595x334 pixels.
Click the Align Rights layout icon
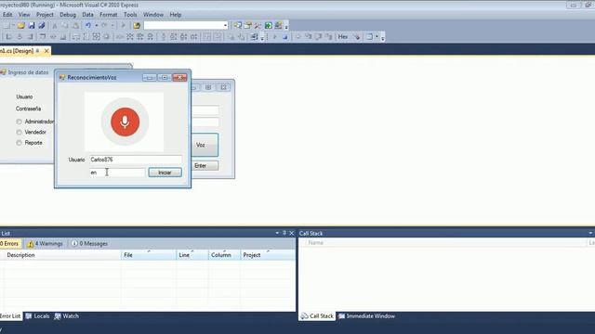point(30,37)
